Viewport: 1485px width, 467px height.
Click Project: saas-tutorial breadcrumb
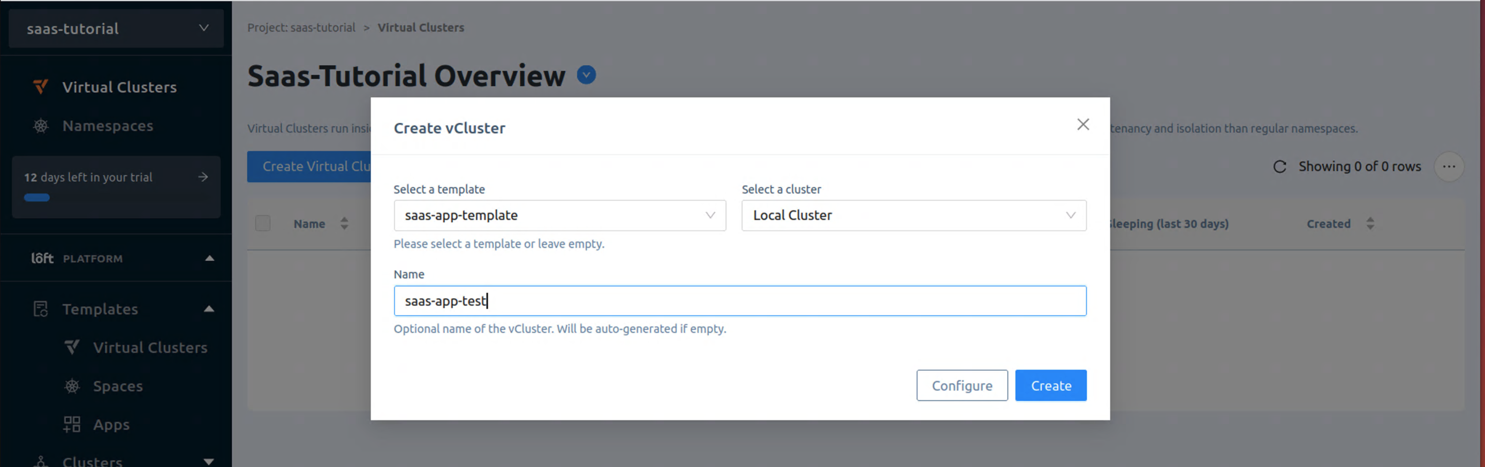tap(301, 28)
